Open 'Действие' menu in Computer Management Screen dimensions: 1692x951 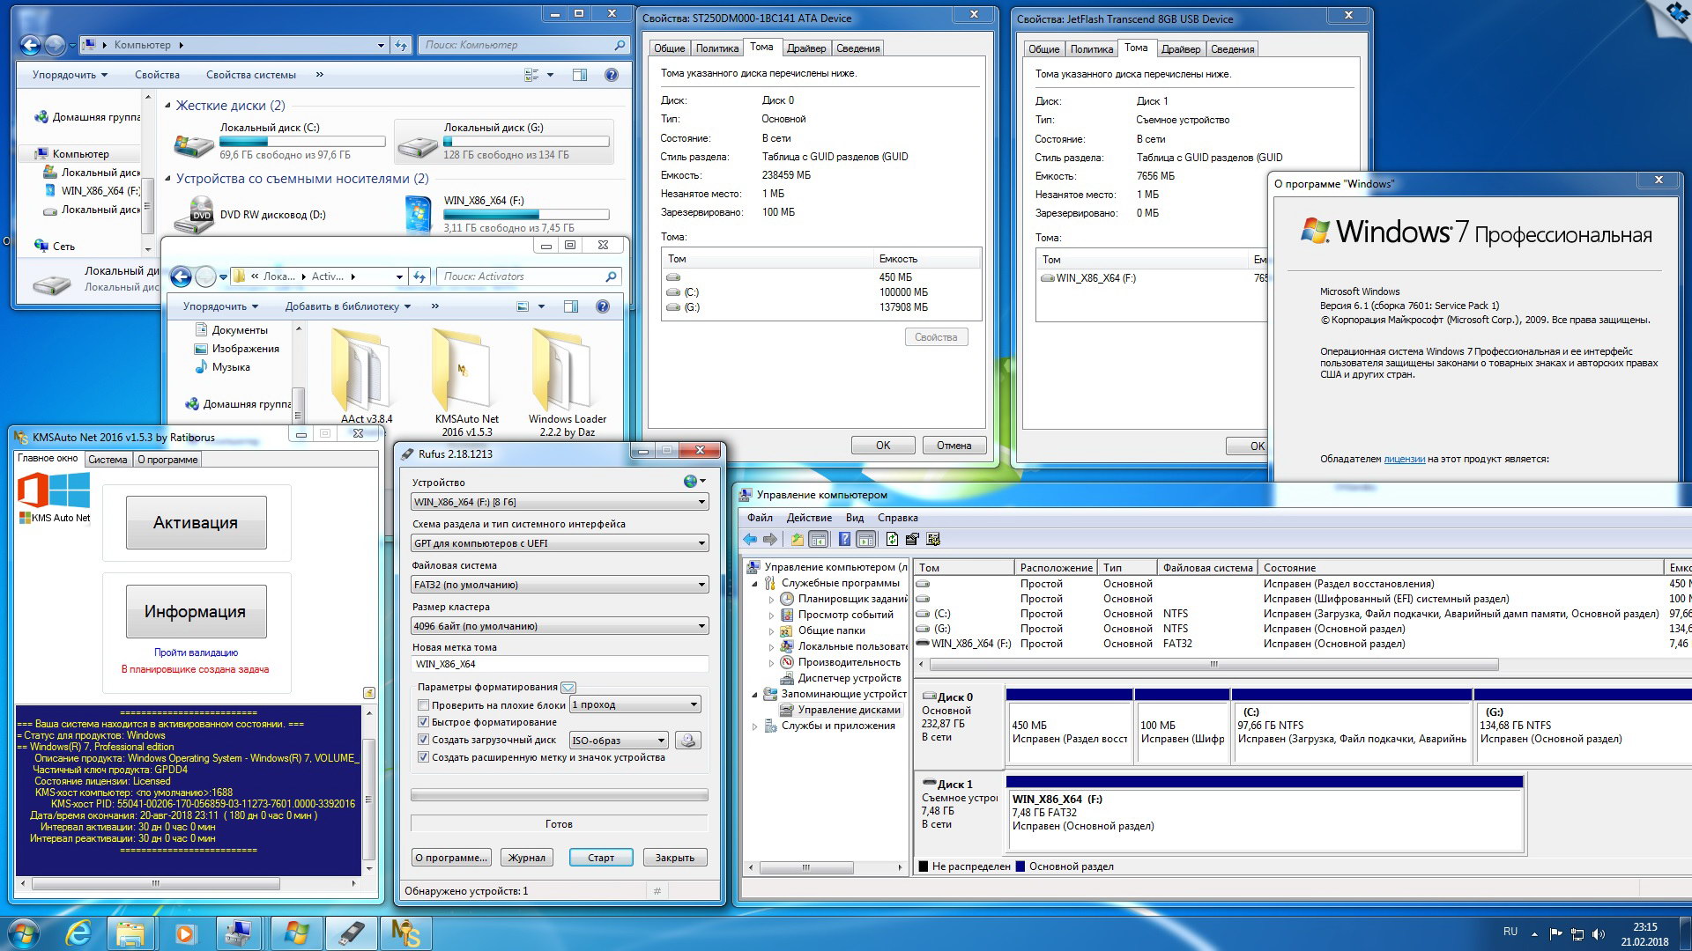tap(808, 518)
